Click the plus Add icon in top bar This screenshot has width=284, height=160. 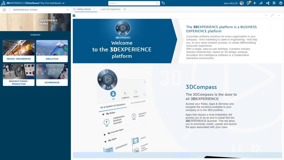point(255,3)
